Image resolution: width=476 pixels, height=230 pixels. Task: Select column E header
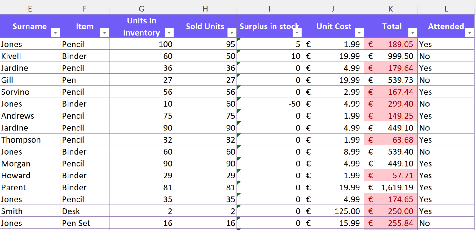click(30, 9)
